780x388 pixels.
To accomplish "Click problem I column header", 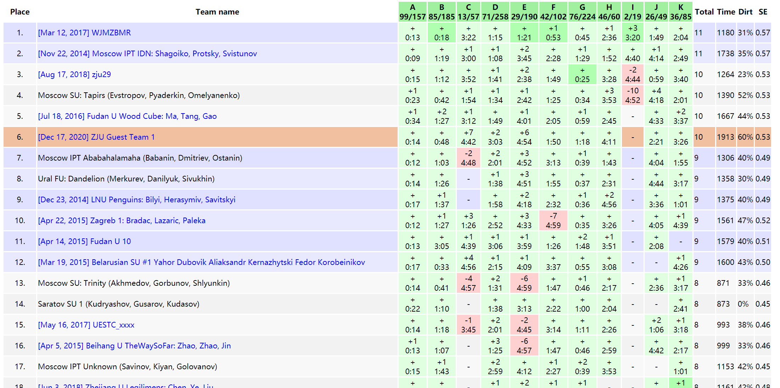I will click(633, 12).
